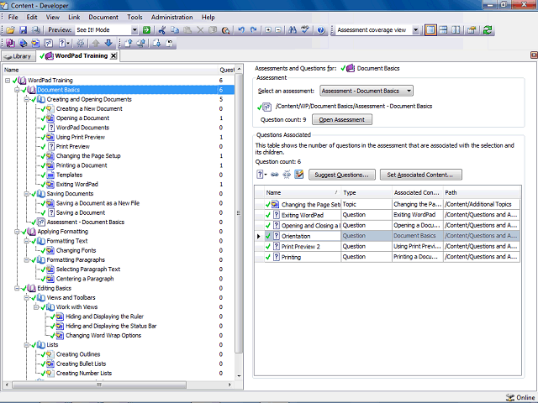This screenshot has height=403, width=538.
Task: Click the green Refresh arrows icon
Action: point(488,30)
